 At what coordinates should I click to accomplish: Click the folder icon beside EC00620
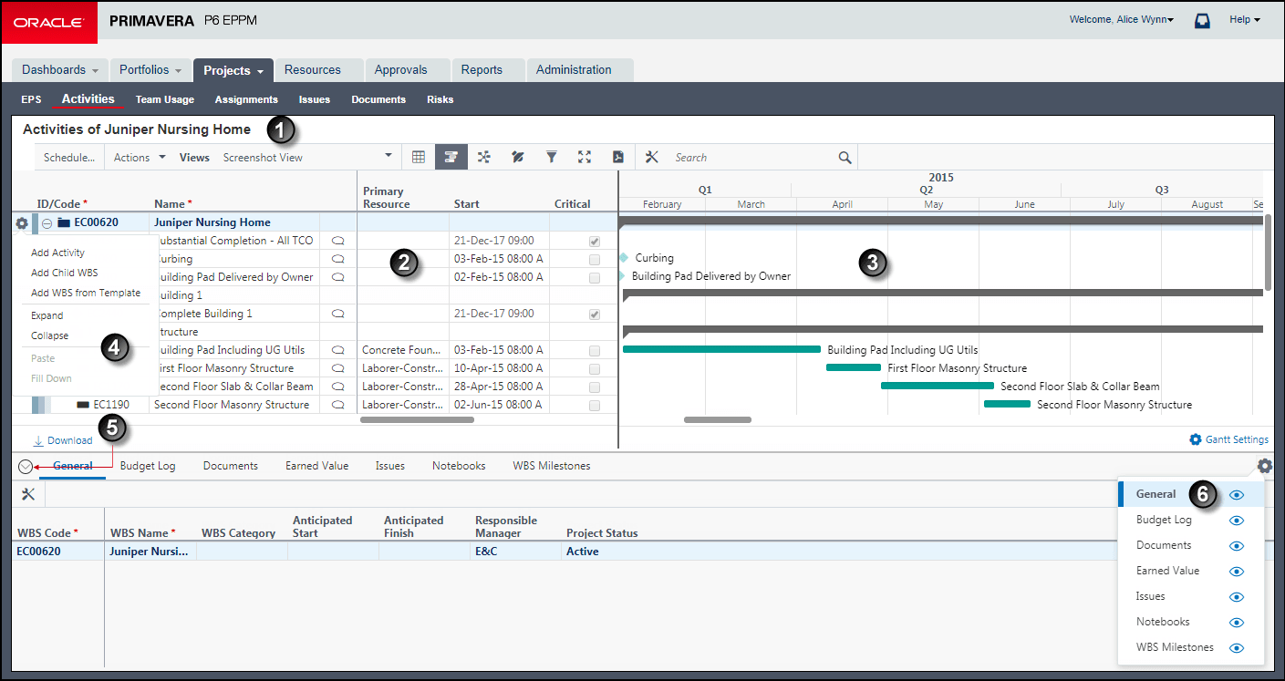pos(64,222)
